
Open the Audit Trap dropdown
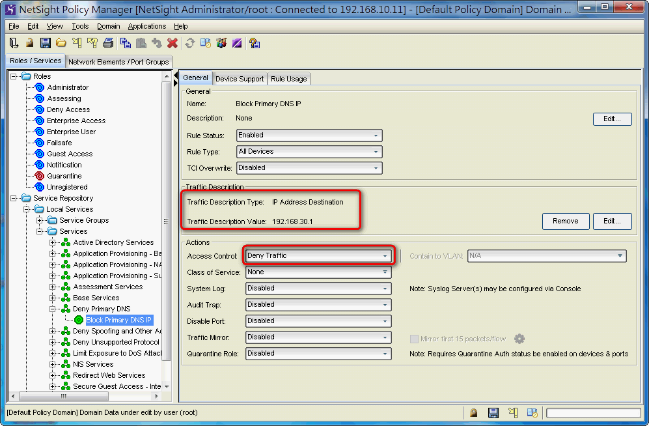[318, 304]
